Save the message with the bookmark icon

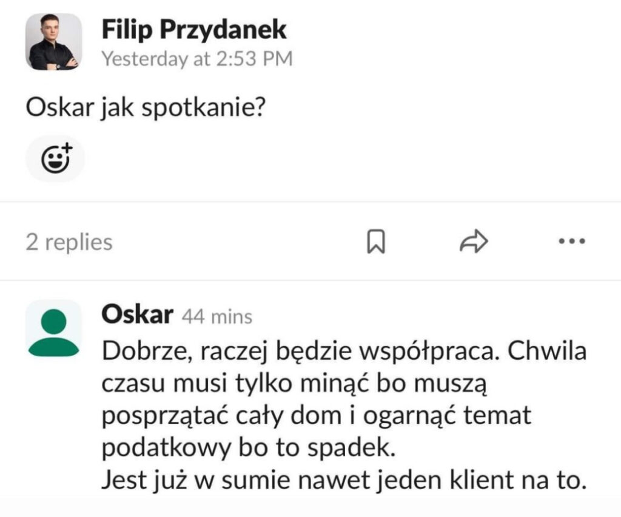(x=376, y=242)
